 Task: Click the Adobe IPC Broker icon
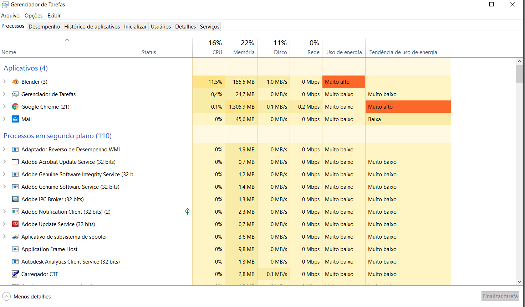(x=15, y=199)
